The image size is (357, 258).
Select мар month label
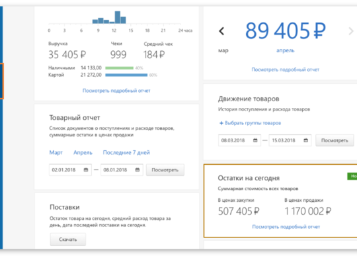coord(223,50)
